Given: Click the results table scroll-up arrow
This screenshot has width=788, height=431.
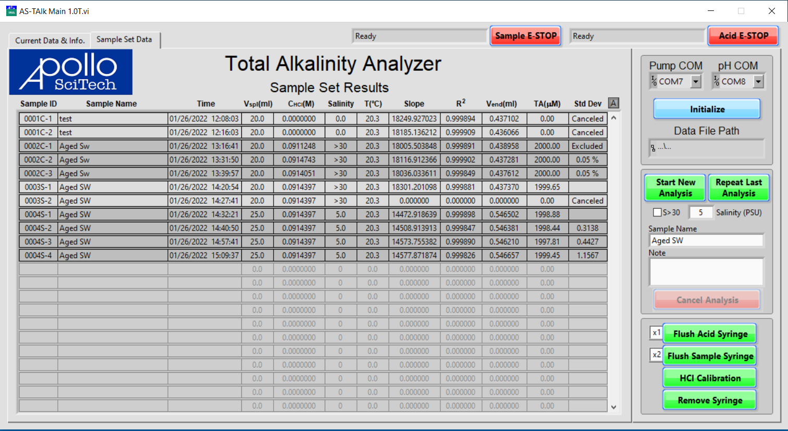Looking at the screenshot, I should 613,118.
